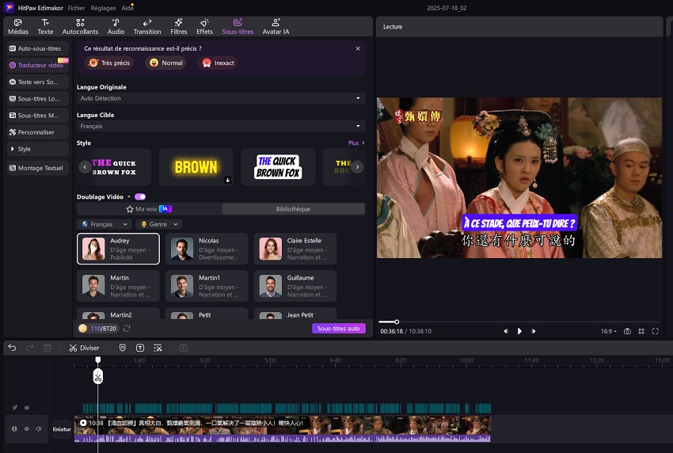
Task: Show next subtitle styles with right arrow
Action: click(357, 166)
